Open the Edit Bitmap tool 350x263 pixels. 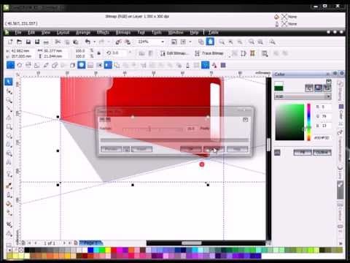click(x=174, y=53)
